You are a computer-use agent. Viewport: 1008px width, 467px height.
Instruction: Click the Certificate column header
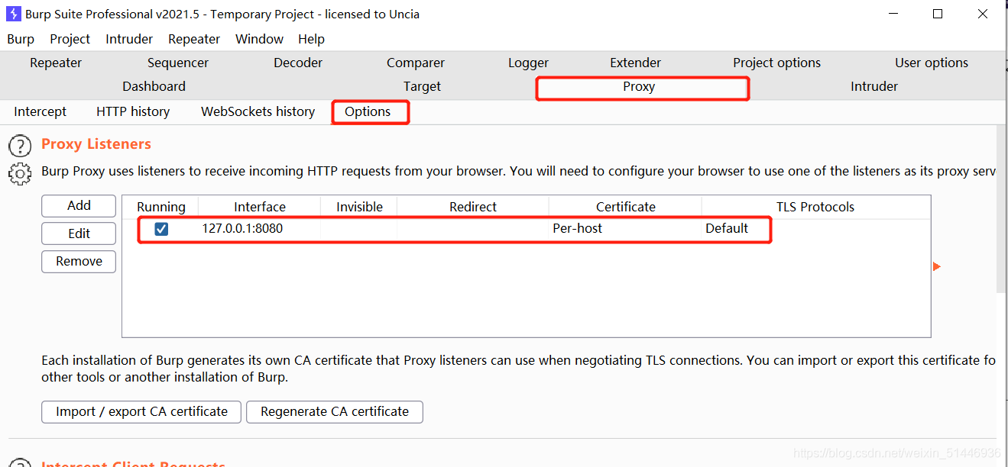tap(626, 207)
